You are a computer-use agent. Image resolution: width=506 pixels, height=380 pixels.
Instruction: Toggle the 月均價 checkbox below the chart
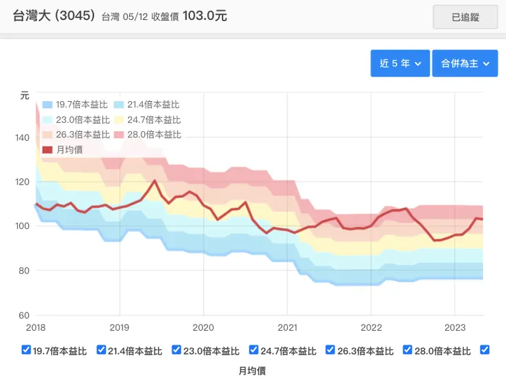[485, 350]
